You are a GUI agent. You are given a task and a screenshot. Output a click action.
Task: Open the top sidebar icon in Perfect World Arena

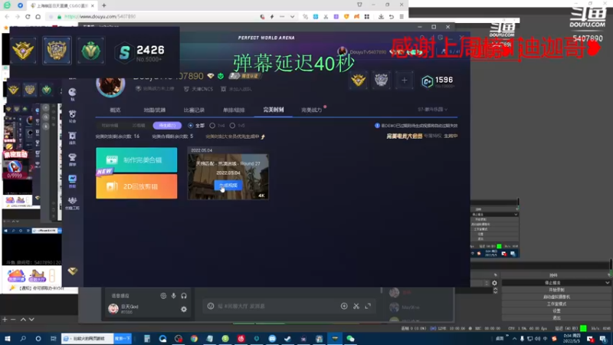72,94
